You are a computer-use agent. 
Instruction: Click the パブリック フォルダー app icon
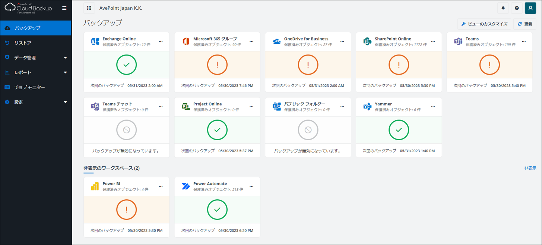click(276, 107)
